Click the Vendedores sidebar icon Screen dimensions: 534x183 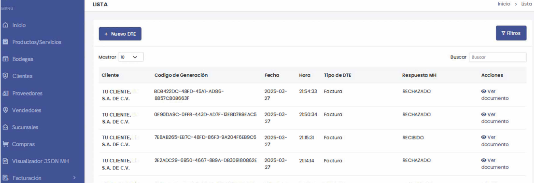5,111
